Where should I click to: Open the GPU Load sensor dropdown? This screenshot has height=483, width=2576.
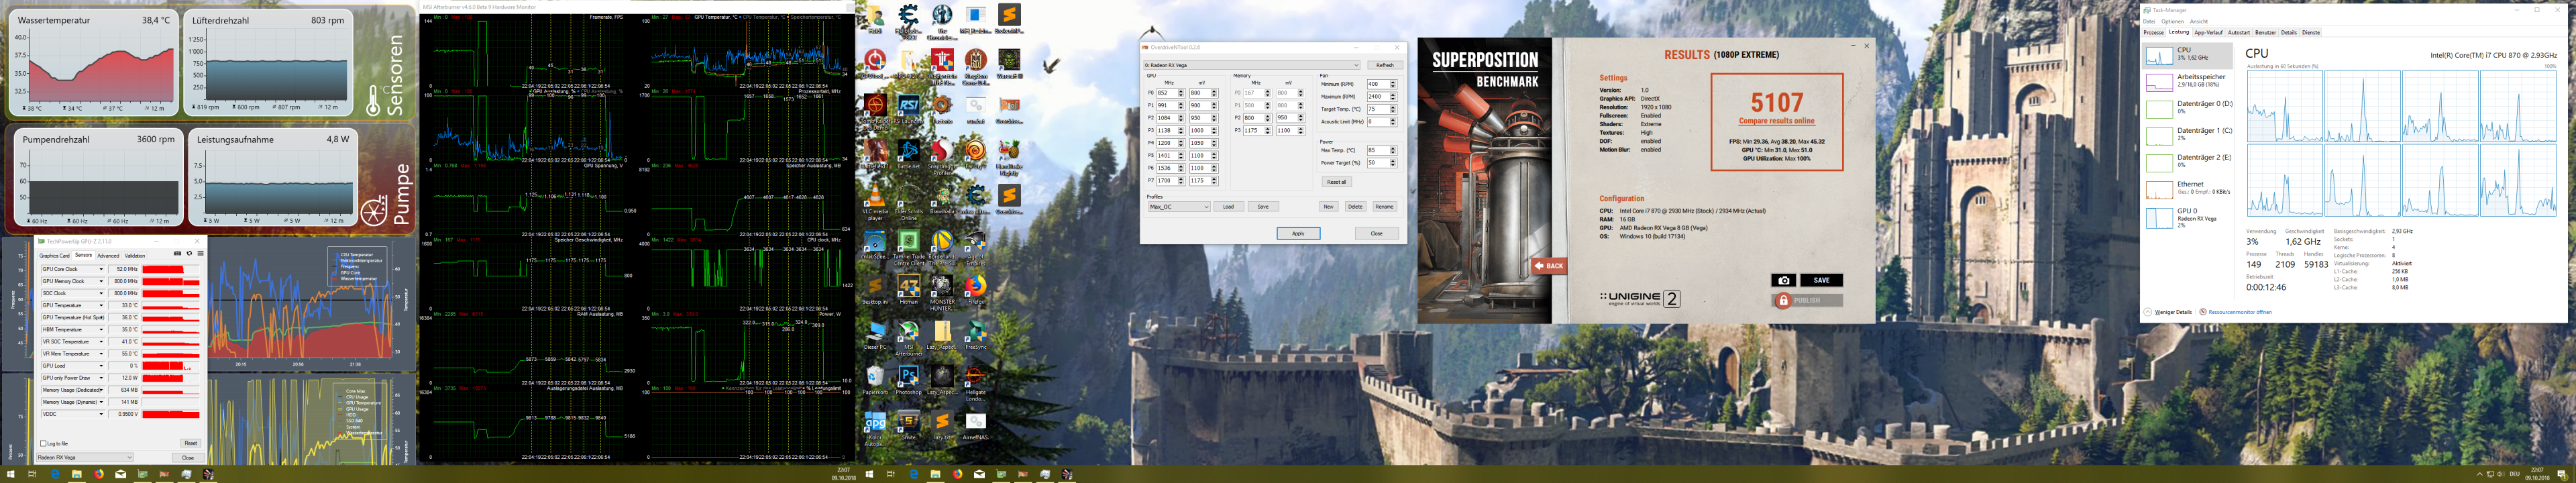pyautogui.click(x=73, y=366)
